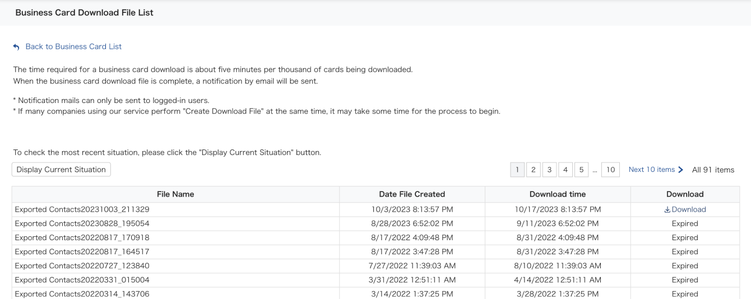Select current page 1 button
The width and height of the screenshot is (751, 299).
[517, 170]
